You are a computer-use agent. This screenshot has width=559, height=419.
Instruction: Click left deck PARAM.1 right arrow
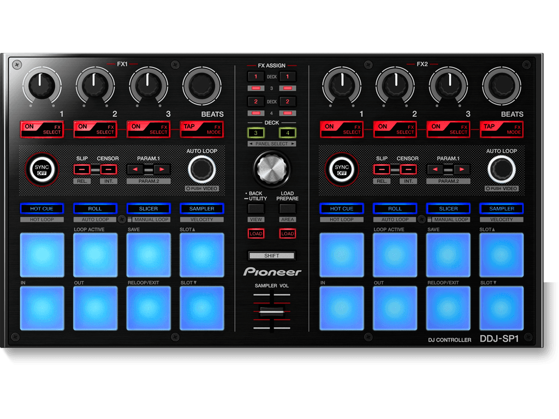tap(162, 169)
